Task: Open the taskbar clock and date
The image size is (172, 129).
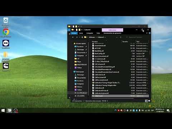Action: coord(160,110)
